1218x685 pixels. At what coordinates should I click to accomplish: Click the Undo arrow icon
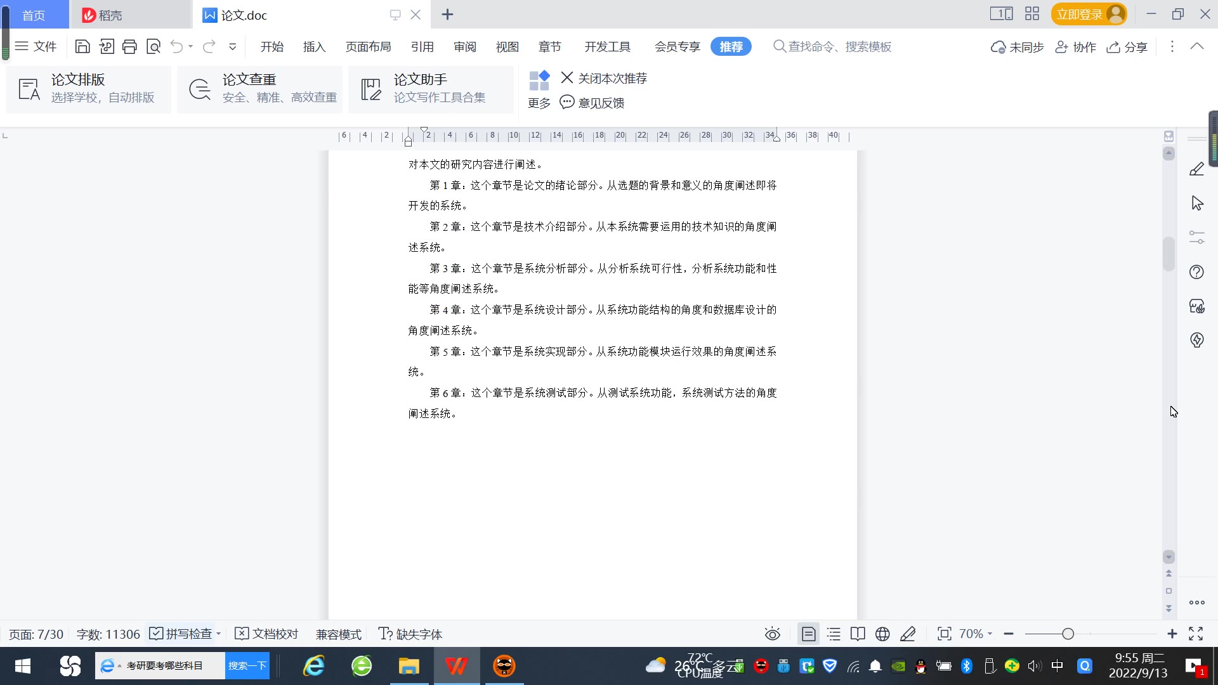pyautogui.click(x=176, y=46)
